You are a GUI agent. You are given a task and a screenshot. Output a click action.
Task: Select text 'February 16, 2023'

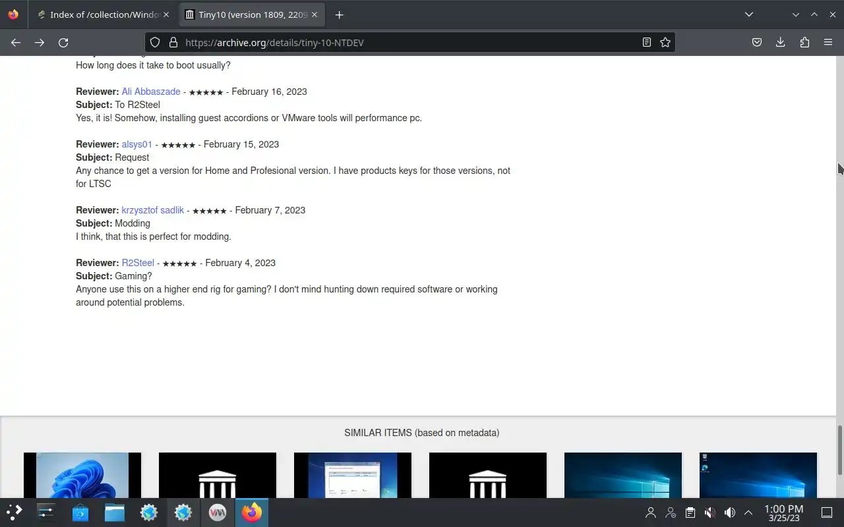(x=269, y=92)
